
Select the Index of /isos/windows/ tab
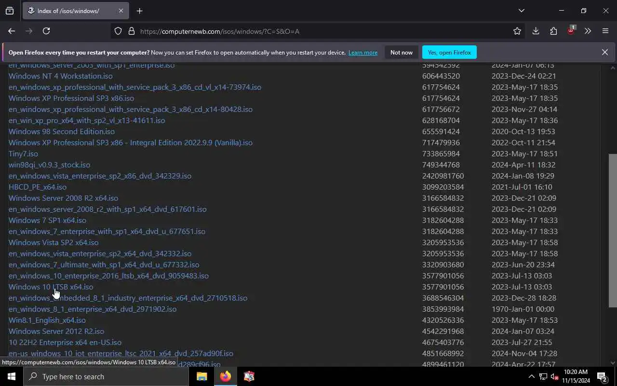pyautogui.click(x=75, y=11)
